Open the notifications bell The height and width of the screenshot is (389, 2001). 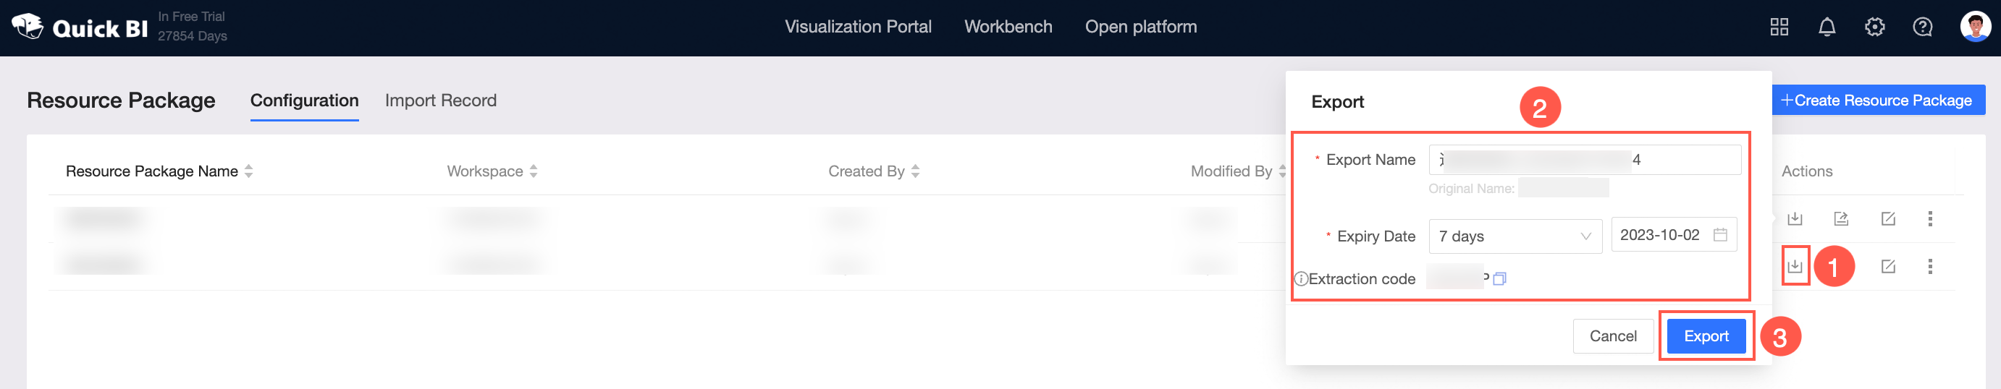1827,27
